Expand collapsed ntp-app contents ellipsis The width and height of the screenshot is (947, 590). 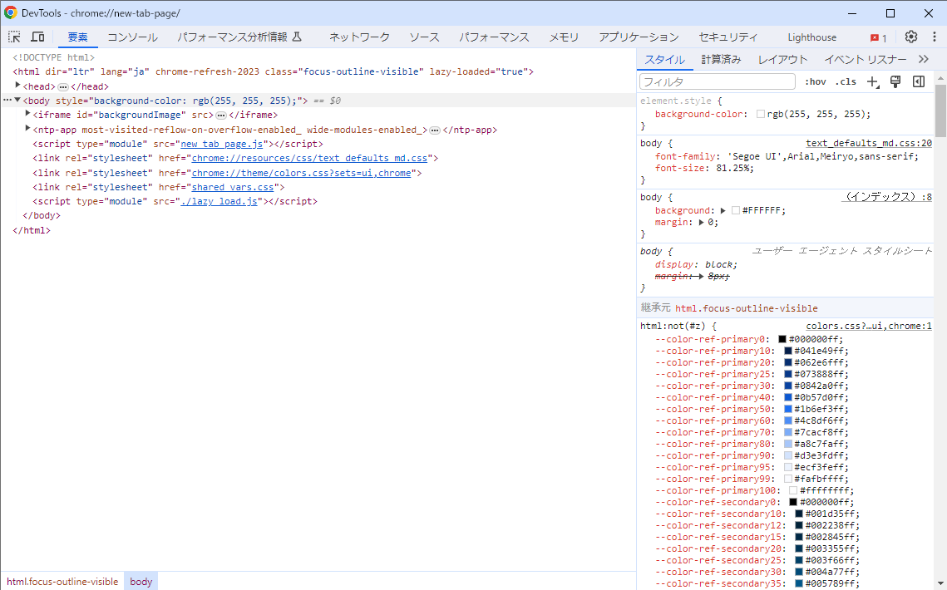point(435,130)
